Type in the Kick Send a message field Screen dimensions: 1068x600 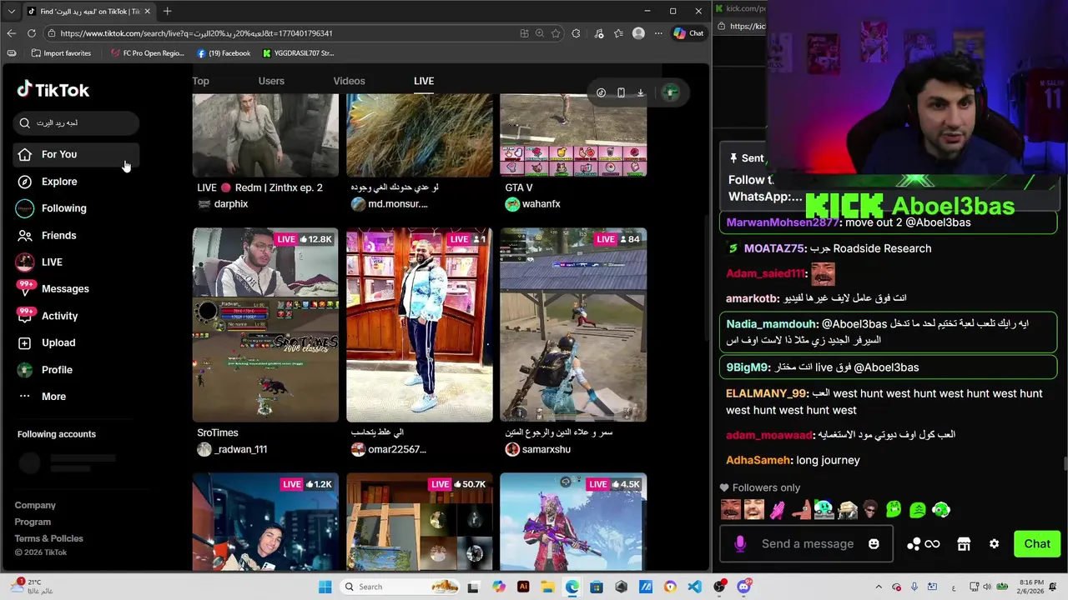808,544
